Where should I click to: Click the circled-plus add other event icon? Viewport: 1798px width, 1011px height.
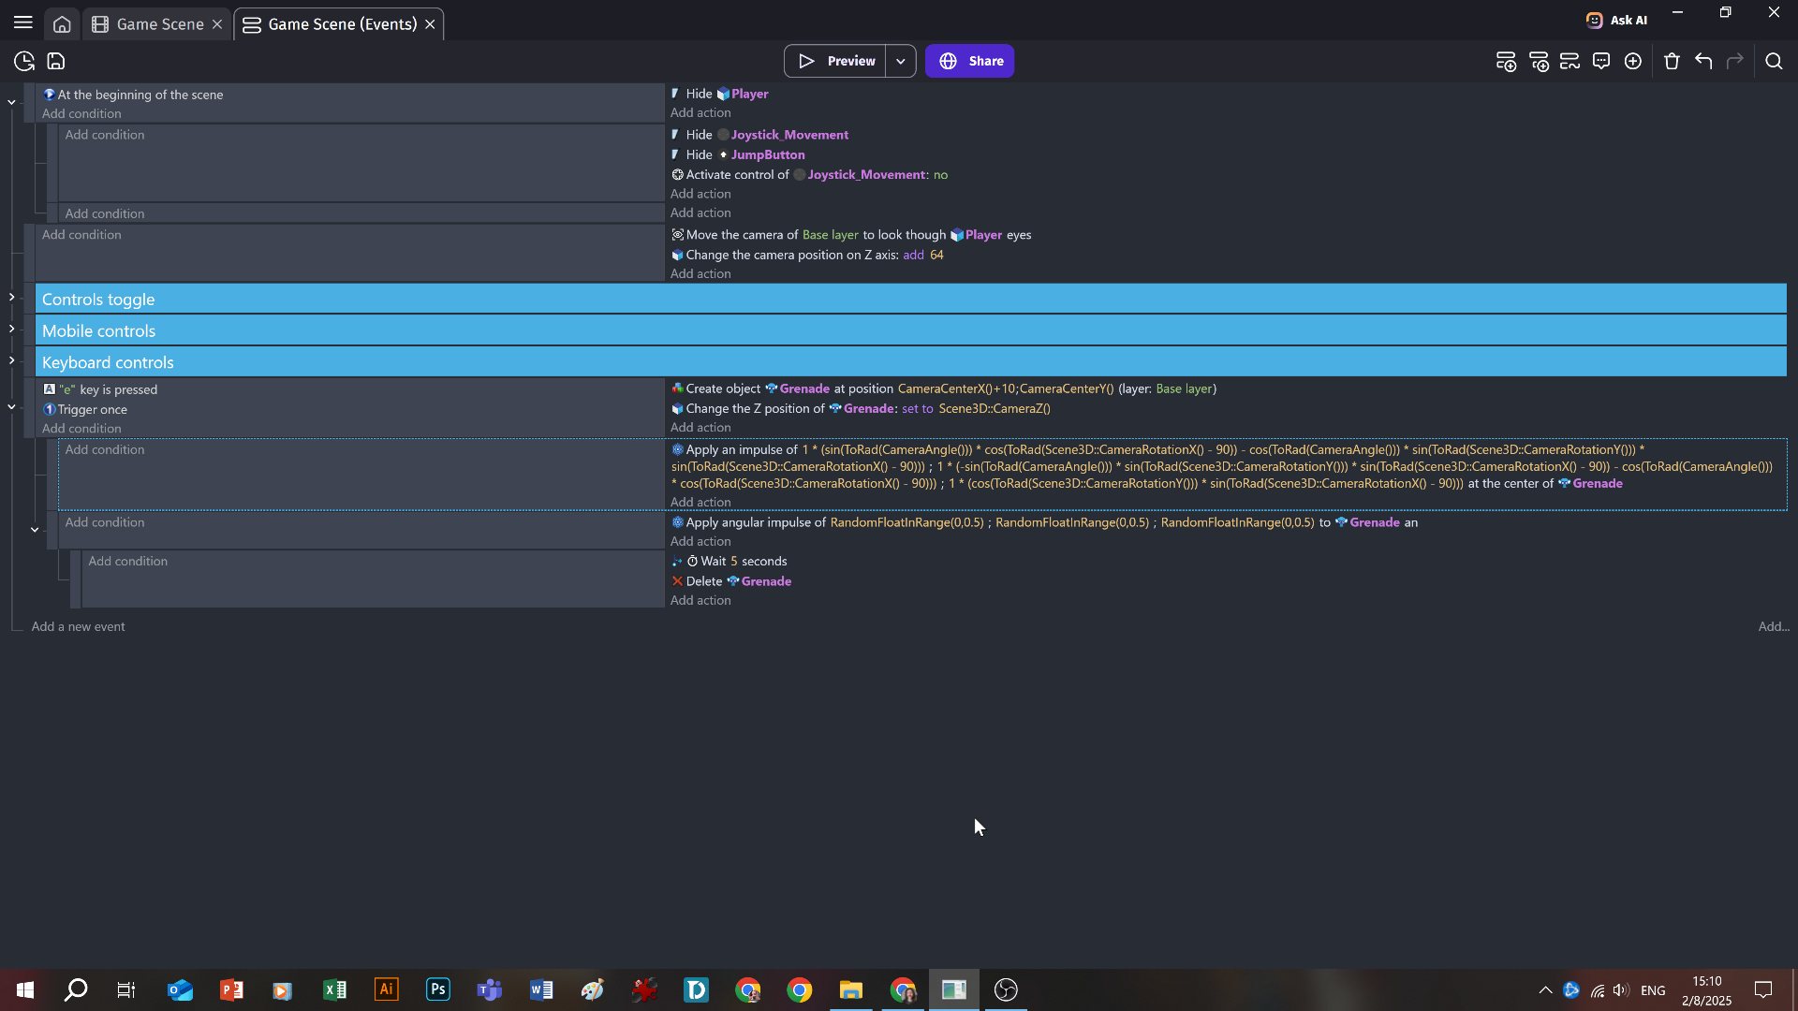point(1633,62)
